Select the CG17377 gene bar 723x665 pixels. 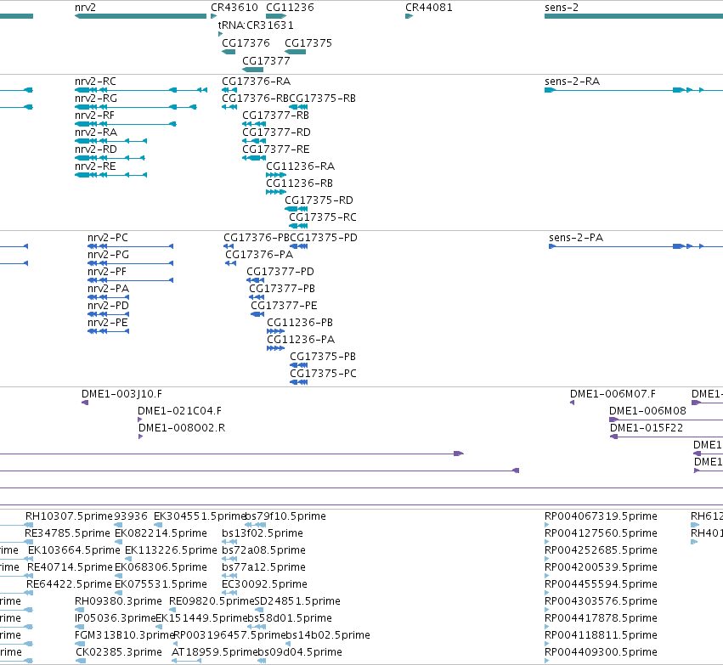tap(252, 70)
